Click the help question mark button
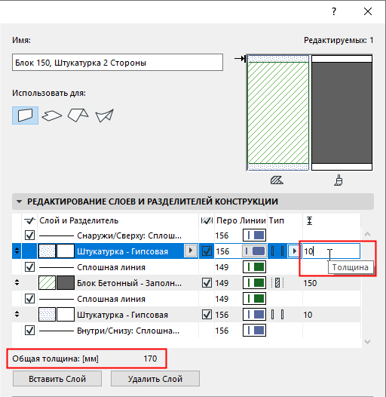Viewport: 386px width, 397px height. pyautogui.click(x=334, y=11)
